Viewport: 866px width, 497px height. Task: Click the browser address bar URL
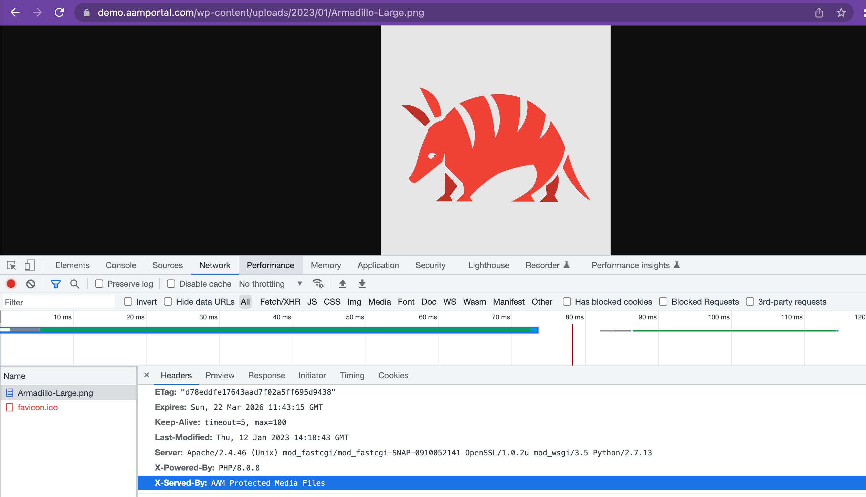point(261,13)
